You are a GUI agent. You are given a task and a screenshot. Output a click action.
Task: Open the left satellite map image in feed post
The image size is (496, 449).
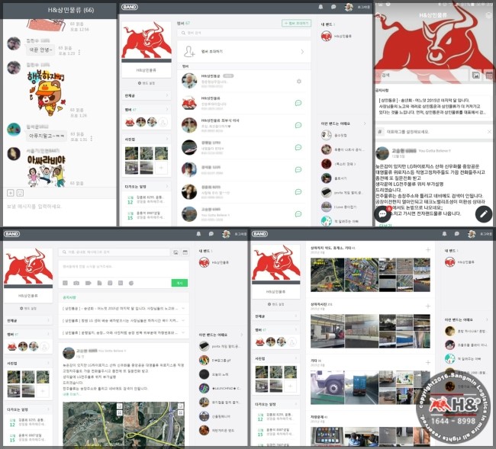click(x=93, y=423)
